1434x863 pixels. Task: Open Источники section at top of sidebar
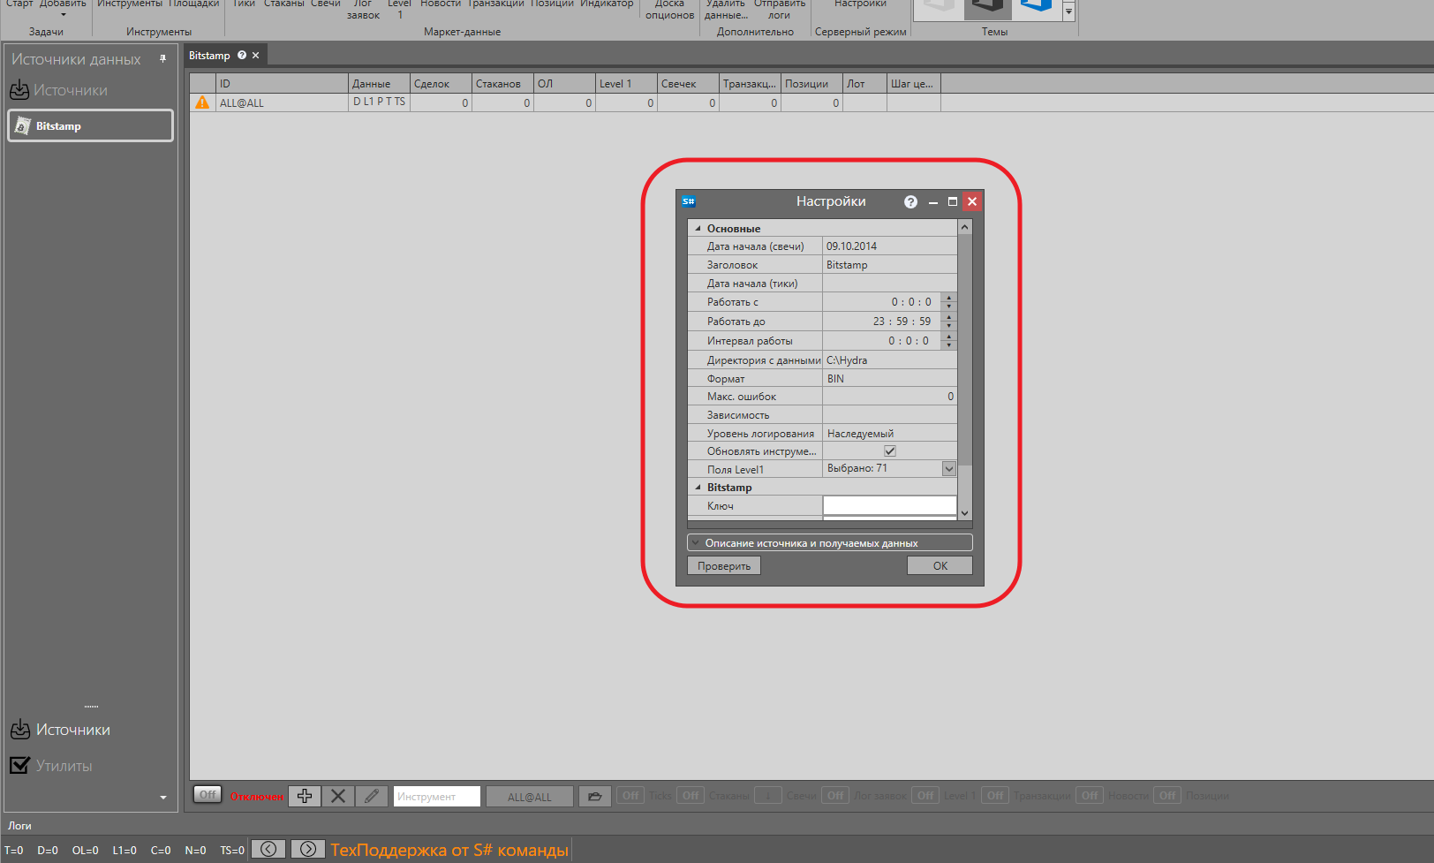[x=58, y=90]
